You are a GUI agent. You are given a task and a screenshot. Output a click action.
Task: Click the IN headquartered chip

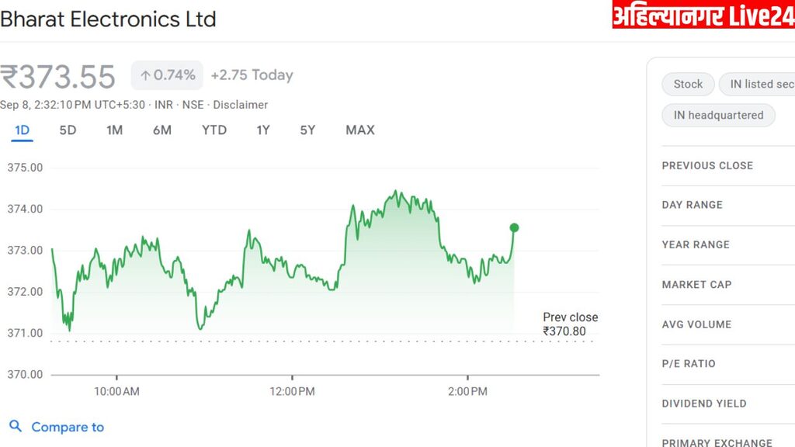pyautogui.click(x=718, y=115)
